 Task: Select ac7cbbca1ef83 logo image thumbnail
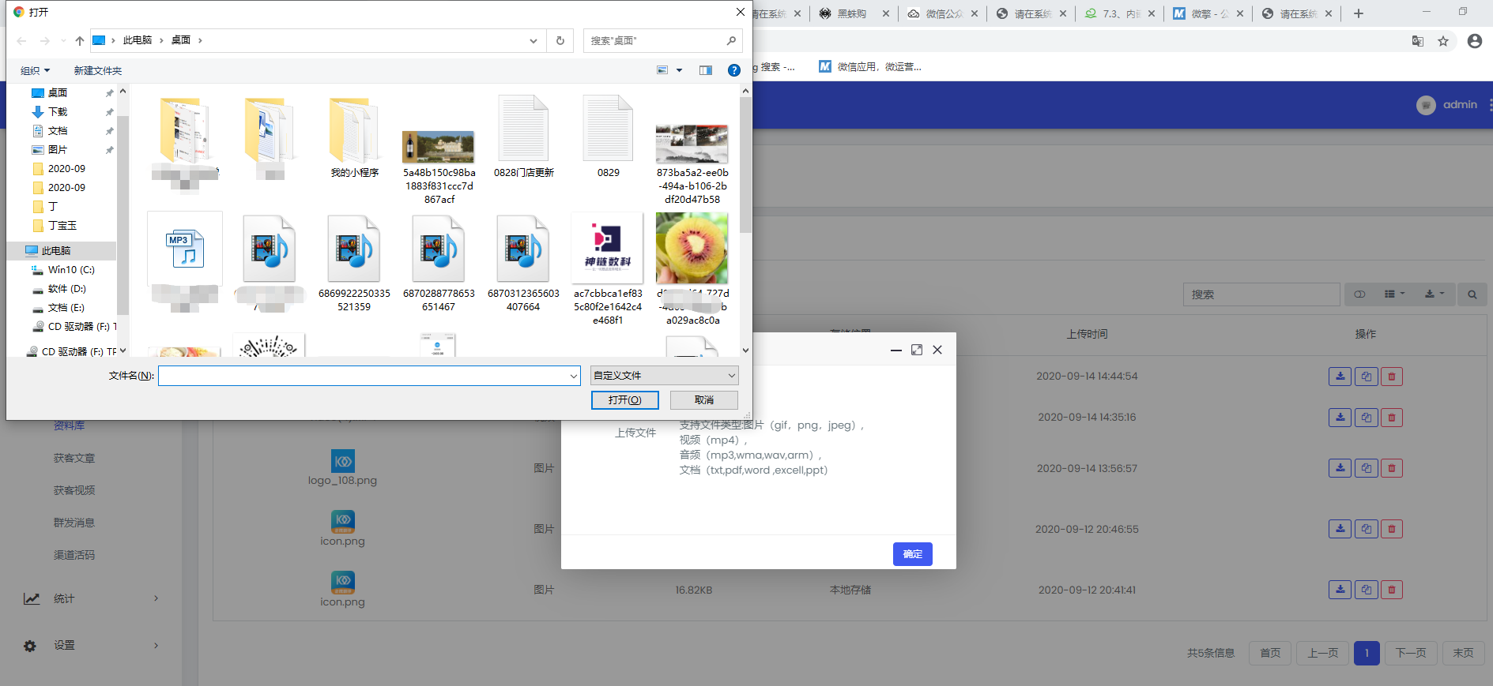[x=608, y=248]
